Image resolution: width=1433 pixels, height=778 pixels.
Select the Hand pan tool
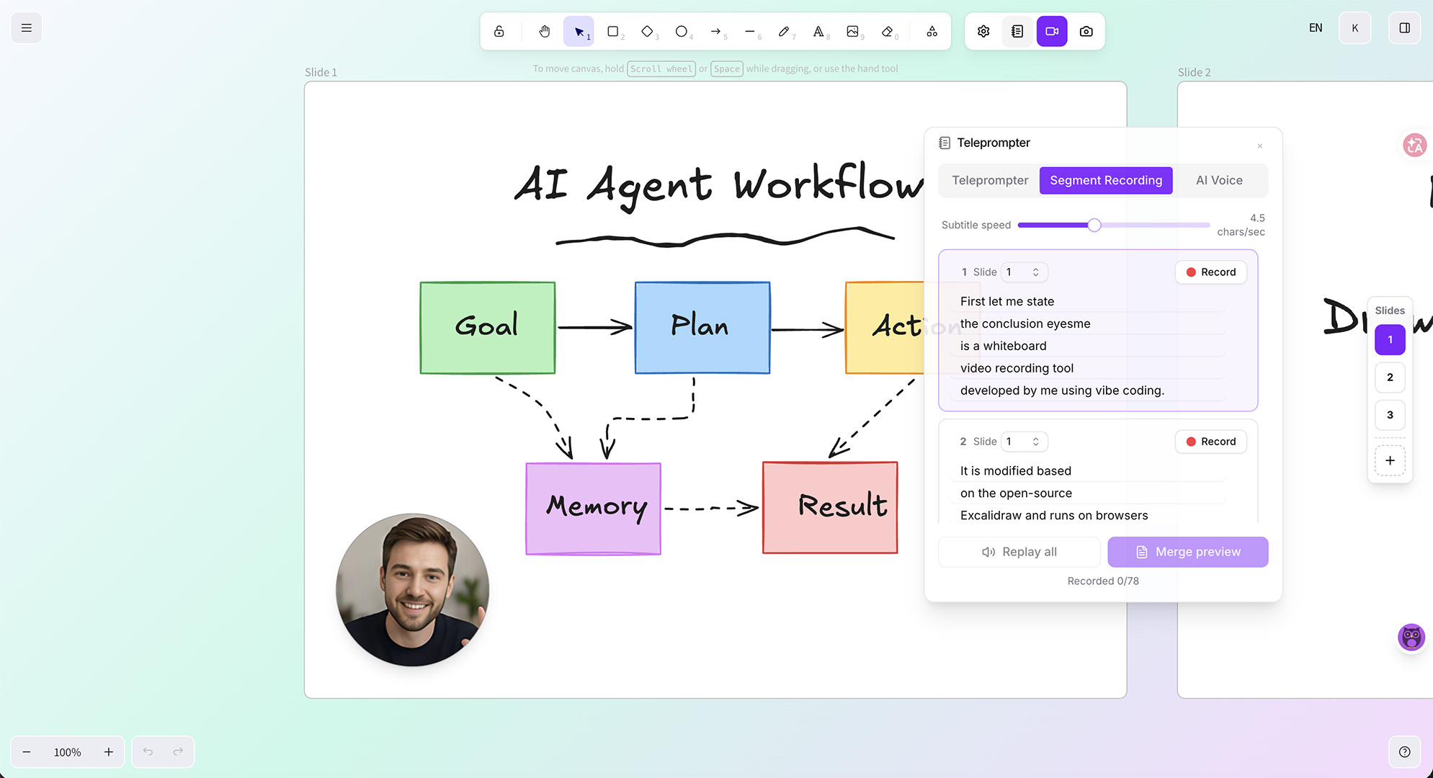click(545, 31)
